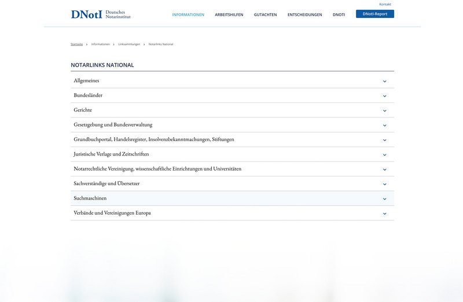Open the Kontakt link

[x=385, y=4]
